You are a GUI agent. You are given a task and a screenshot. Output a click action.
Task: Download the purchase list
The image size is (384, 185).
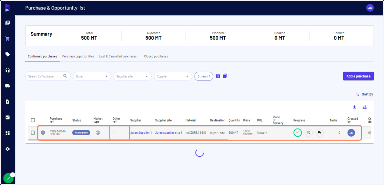coord(354,107)
